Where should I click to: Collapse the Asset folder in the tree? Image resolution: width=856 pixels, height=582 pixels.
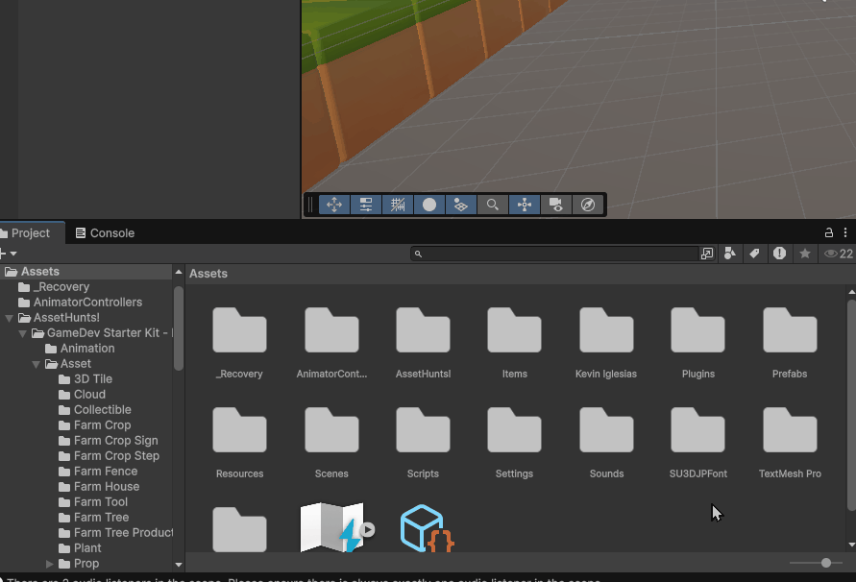tap(37, 364)
